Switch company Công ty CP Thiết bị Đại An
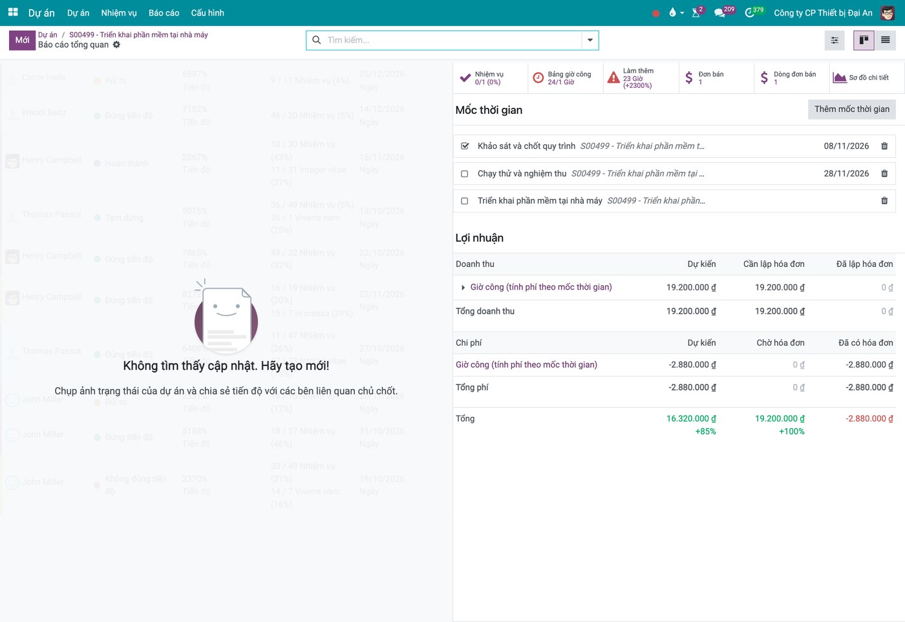This screenshot has height=622, width=905. pos(823,13)
